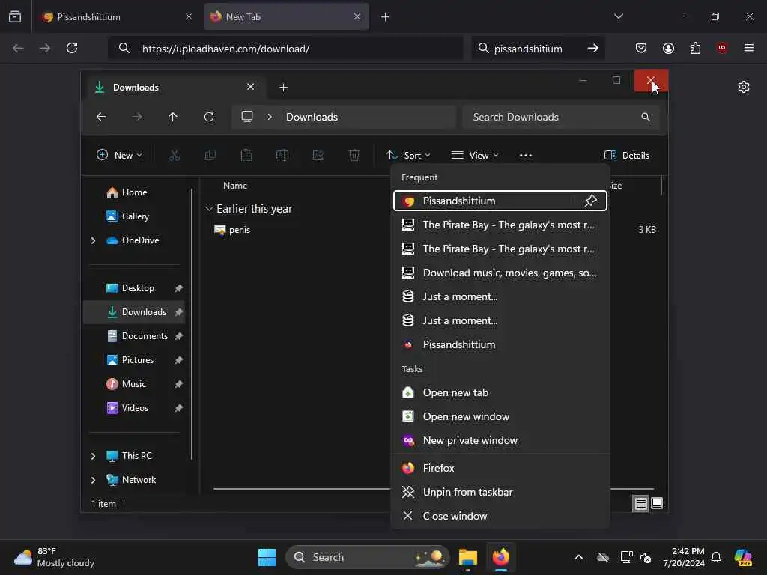Open the Firefox tab overview icon
The height and width of the screenshot is (575, 767).
tap(15, 16)
